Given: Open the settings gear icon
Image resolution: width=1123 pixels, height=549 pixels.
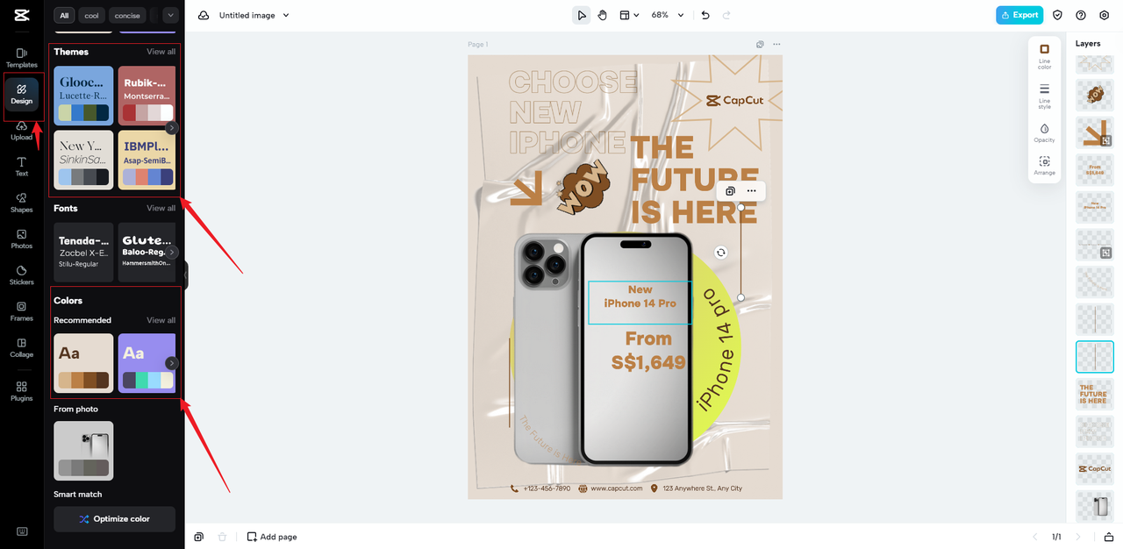Looking at the screenshot, I should coord(1104,15).
